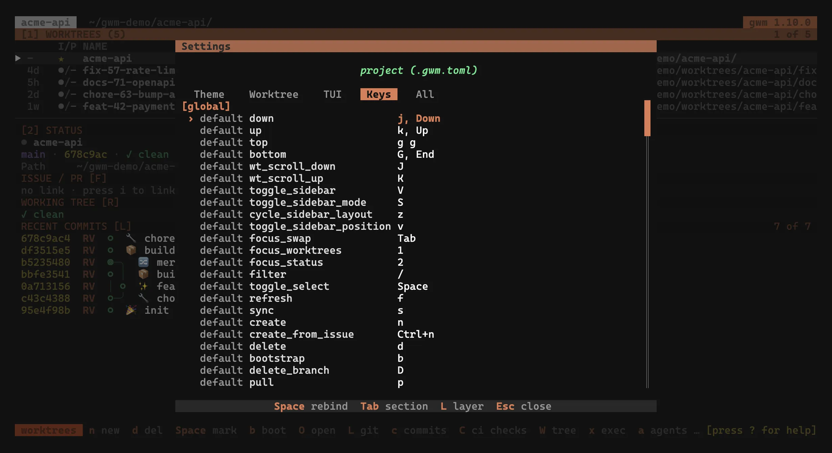832x453 pixels.
Task: Click the Esc close hint
Action: (x=523, y=406)
